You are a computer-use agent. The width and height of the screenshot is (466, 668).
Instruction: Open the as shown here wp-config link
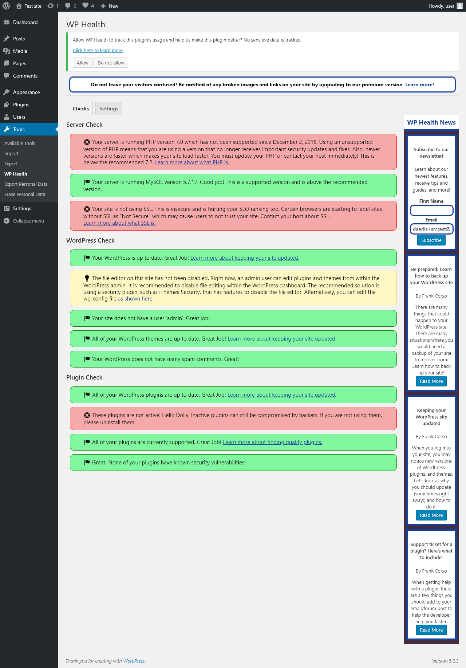[x=135, y=299]
